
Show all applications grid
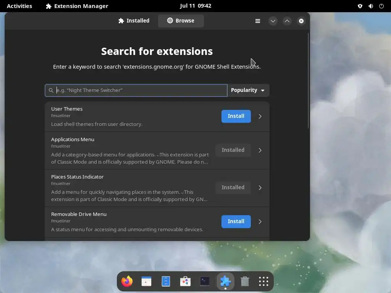(263, 281)
